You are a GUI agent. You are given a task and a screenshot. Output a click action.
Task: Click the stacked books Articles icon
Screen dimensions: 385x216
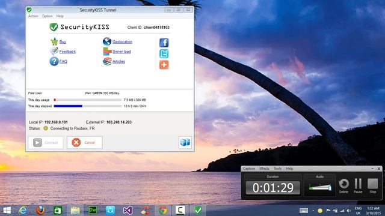107,61
